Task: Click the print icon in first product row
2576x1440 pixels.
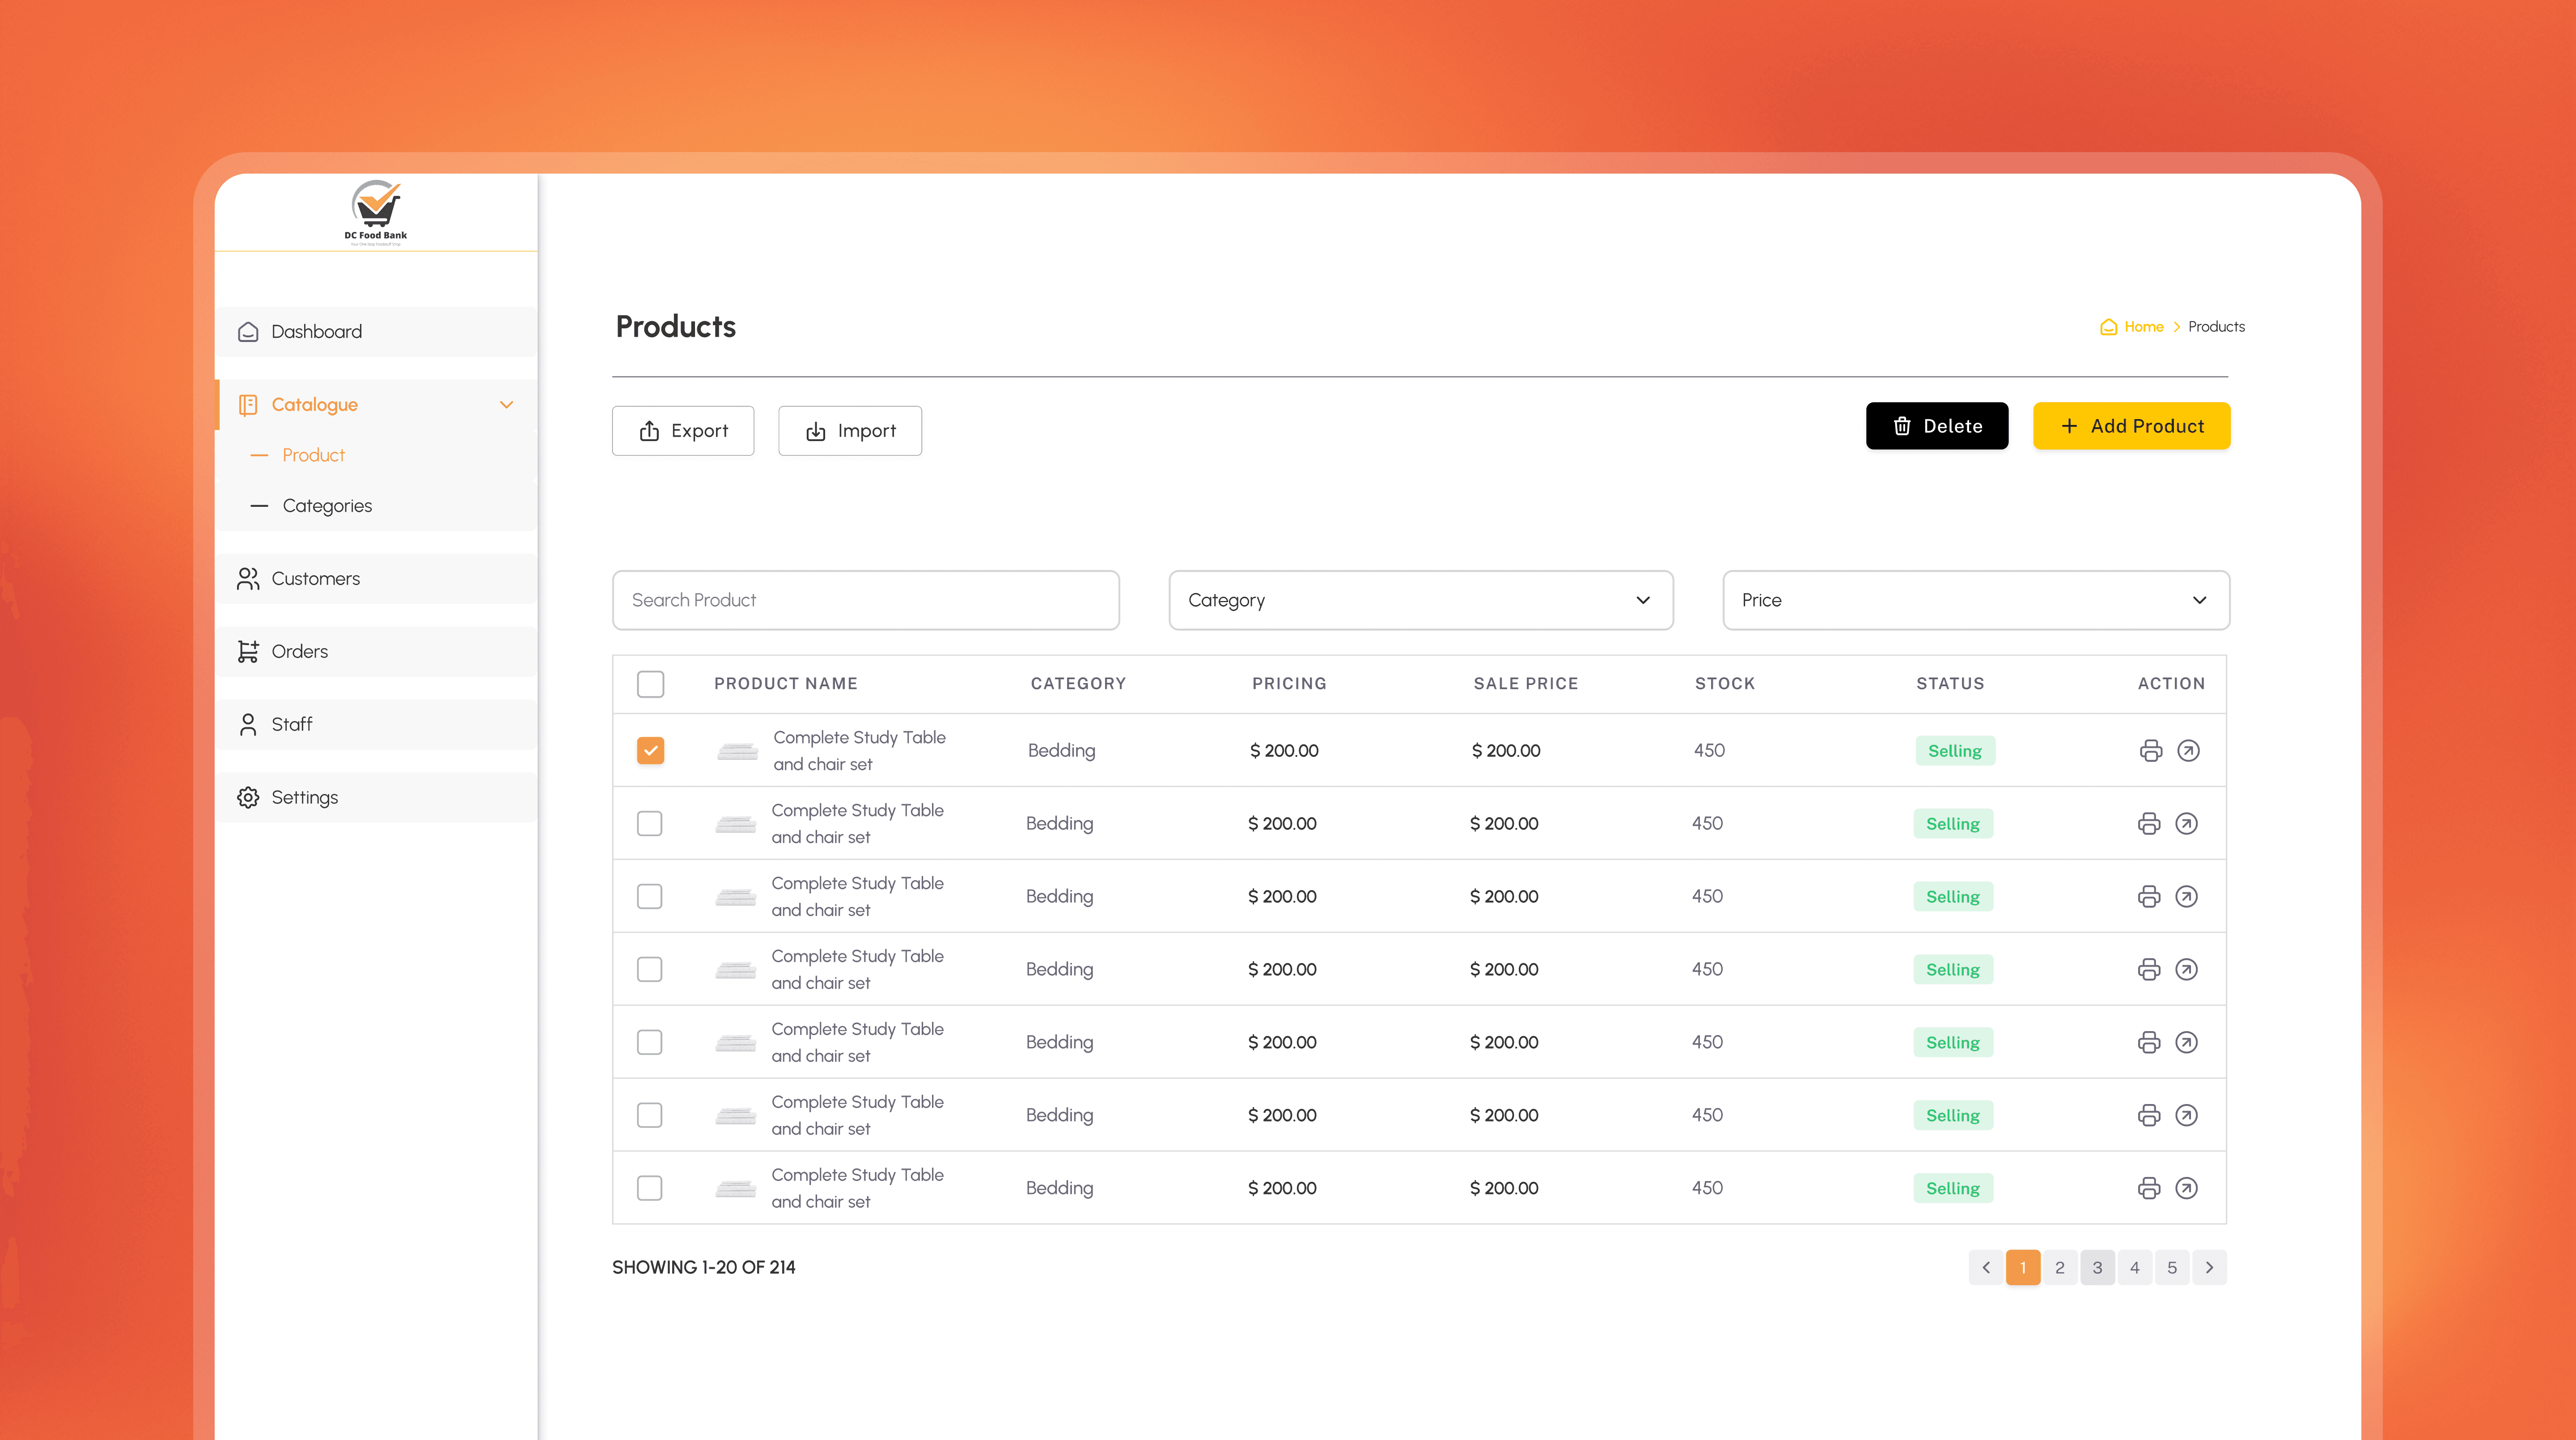Action: 2150,750
